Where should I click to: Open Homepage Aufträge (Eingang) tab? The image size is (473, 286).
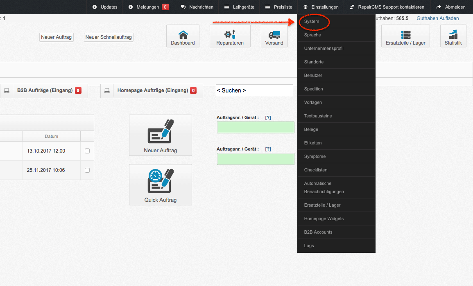pyautogui.click(x=152, y=91)
